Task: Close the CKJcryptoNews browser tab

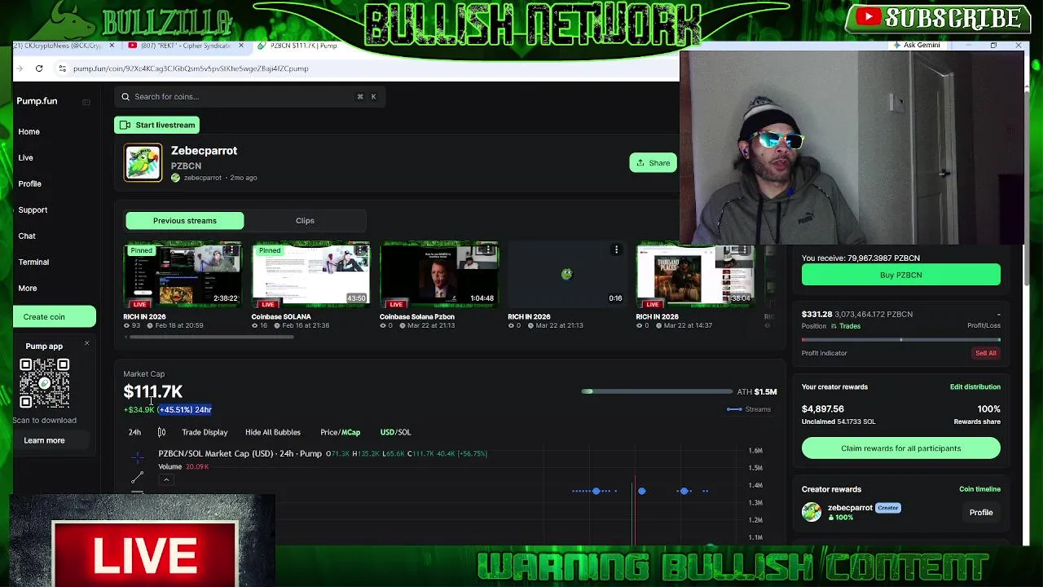Action: click(x=112, y=46)
